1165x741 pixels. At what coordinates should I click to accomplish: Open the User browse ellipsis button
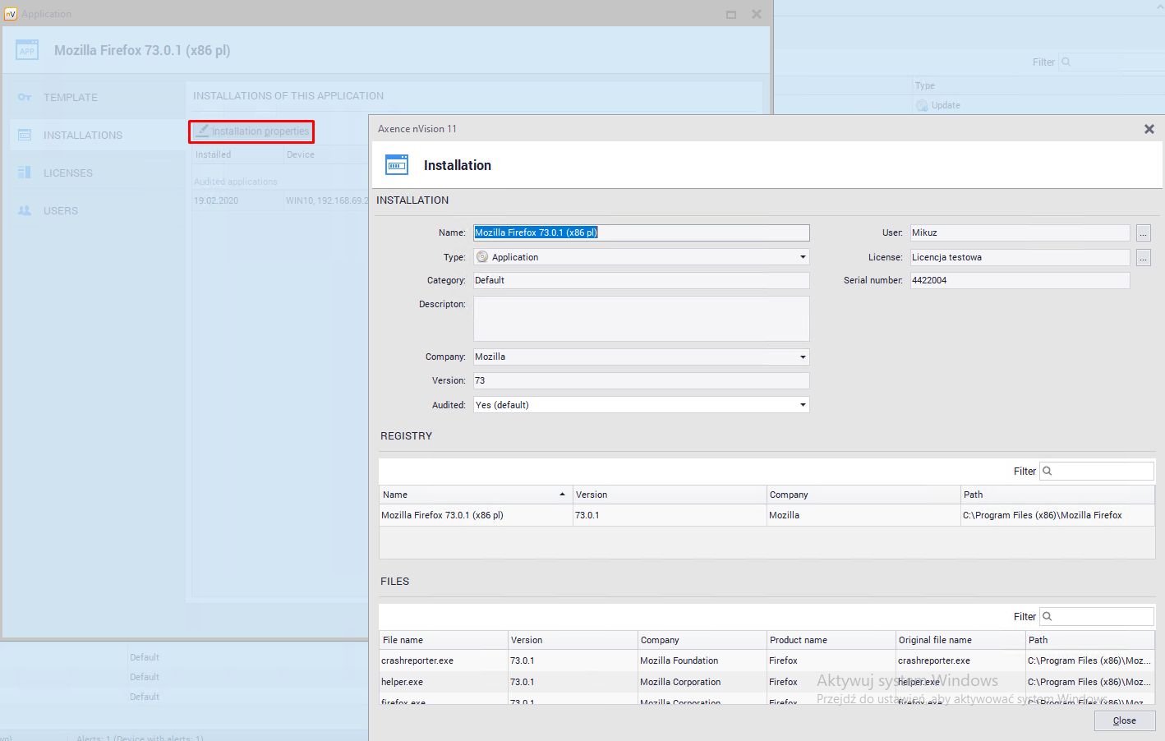[x=1143, y=233]
